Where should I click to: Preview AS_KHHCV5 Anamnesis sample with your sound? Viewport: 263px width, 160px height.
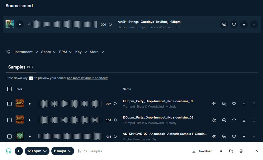tap(224, 136)
